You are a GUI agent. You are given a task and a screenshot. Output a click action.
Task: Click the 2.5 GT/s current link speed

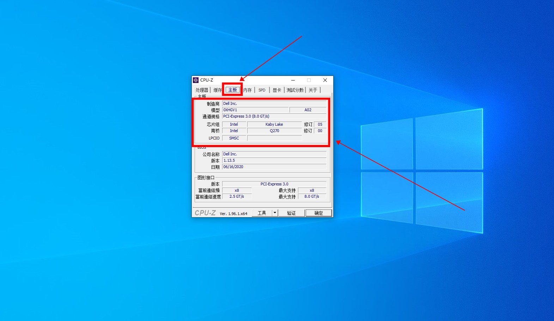[237, 197]
